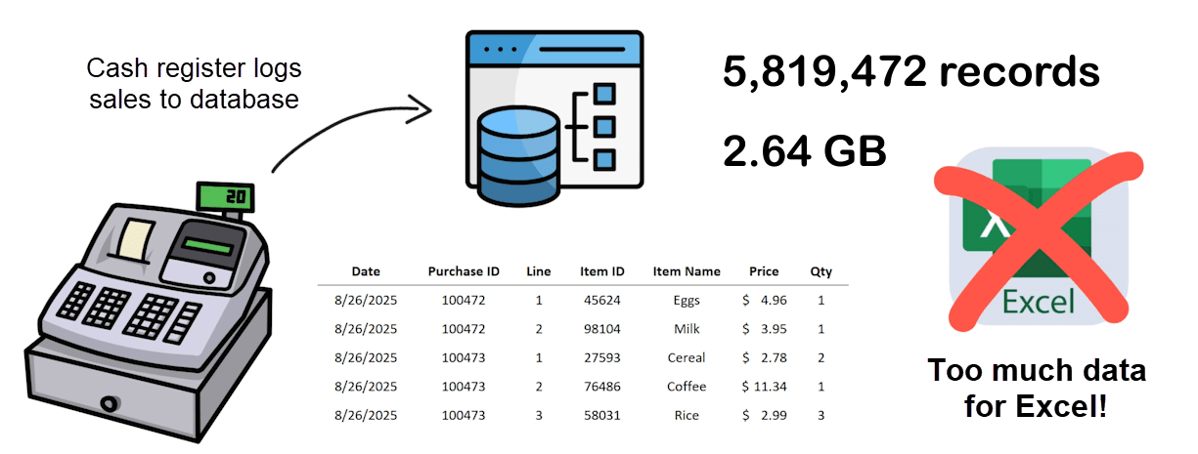Select Purchase ID 100472 in the Eggs row
The height and width of the screenshot is (454, 1198).
point(464,300)
